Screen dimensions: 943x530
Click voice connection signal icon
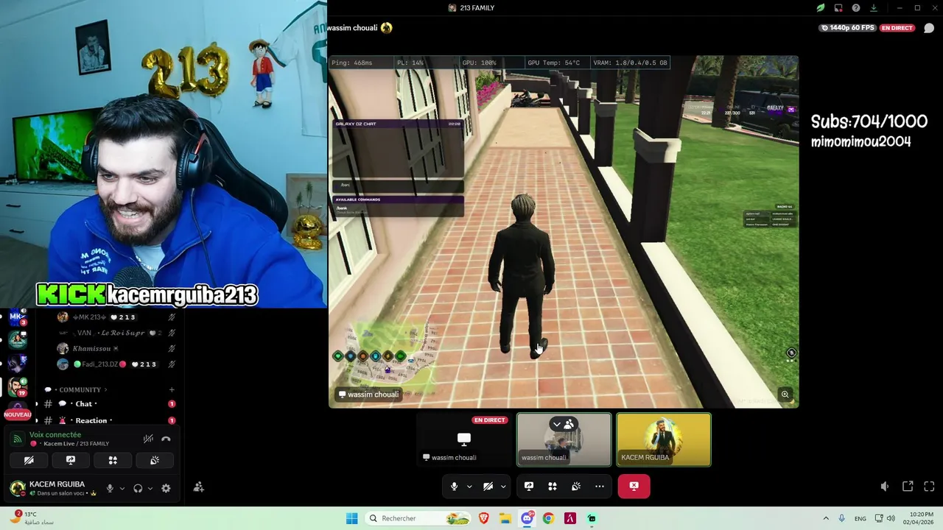coord(19,439)
